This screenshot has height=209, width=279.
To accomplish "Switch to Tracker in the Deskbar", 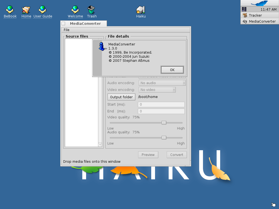I will (260, 15).
